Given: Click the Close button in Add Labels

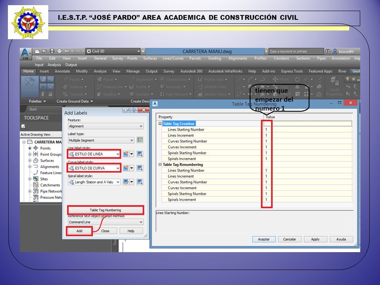Looking at the screenshot, I should [x=105, y=231].
